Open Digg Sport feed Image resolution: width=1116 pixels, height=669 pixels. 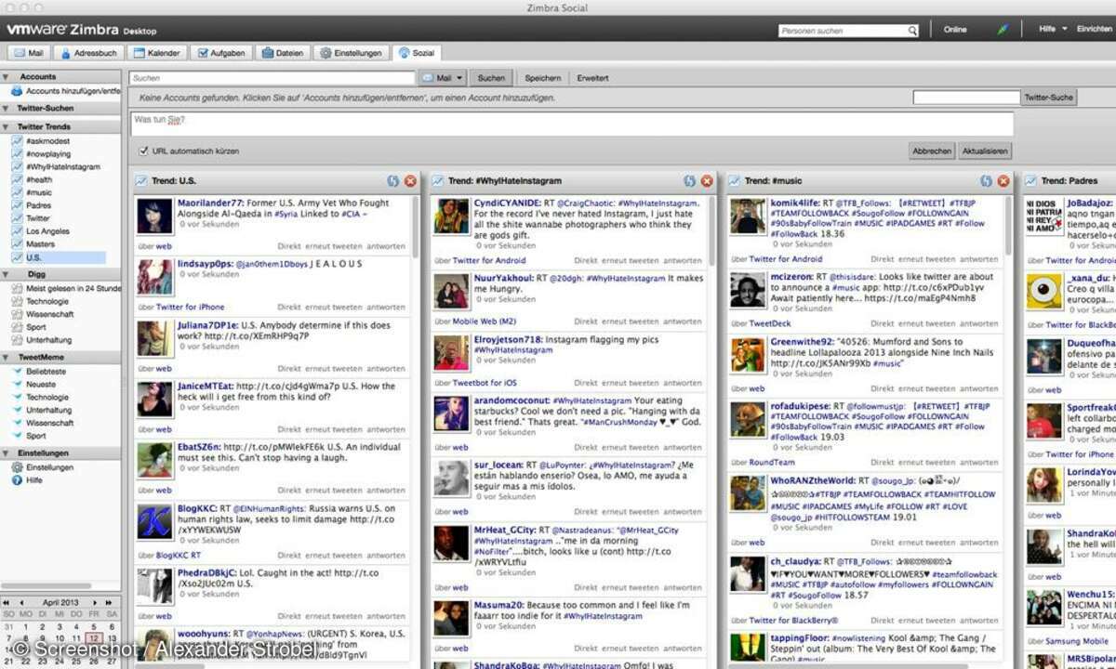(x=35, y=327)
